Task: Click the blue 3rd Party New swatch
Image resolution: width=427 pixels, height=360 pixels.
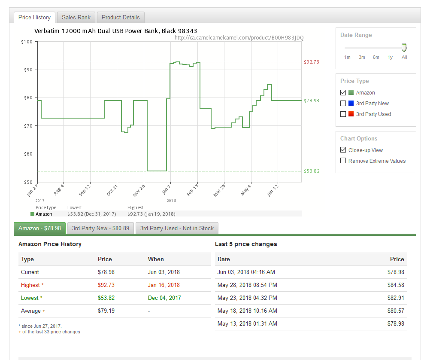Action: pyautogui.click(x=351, y=103)
